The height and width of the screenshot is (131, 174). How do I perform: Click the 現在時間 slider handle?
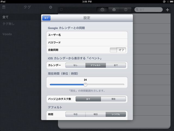[85, 85]
